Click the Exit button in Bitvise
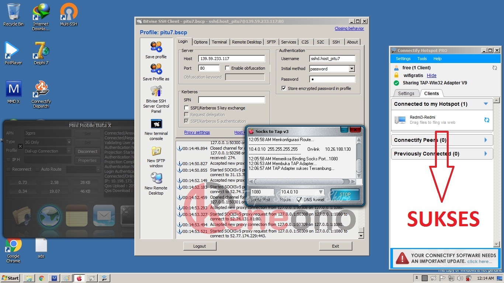The image size is (504, 283). pos(335,246)
